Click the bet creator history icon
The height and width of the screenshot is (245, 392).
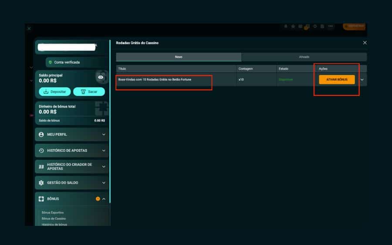pos(41,166)
